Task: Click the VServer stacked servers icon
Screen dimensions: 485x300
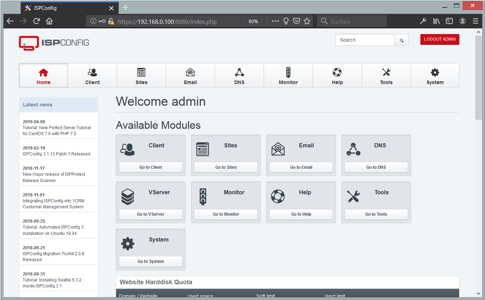Action: (x=128, y=197)
